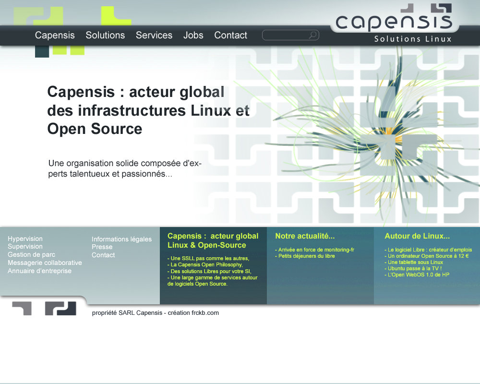This screenshot has width=480, height=384.
Task: Open the Capensis menu item
Action: 55,36
